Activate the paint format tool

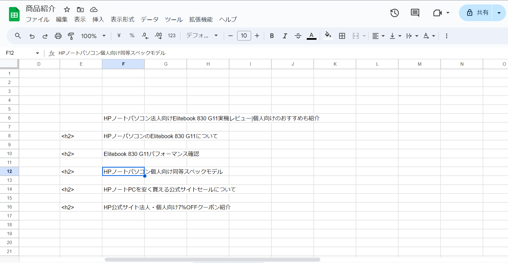71,36
